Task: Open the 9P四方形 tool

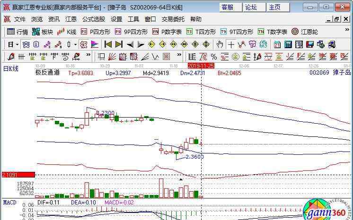Action: [x=131, y=32]
